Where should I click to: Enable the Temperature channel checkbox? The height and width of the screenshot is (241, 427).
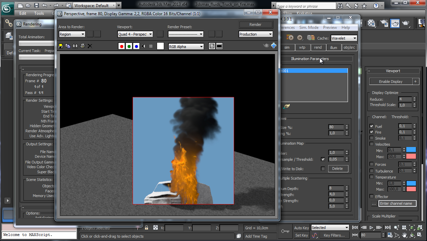pyautogui.click(x=371, y=177)
